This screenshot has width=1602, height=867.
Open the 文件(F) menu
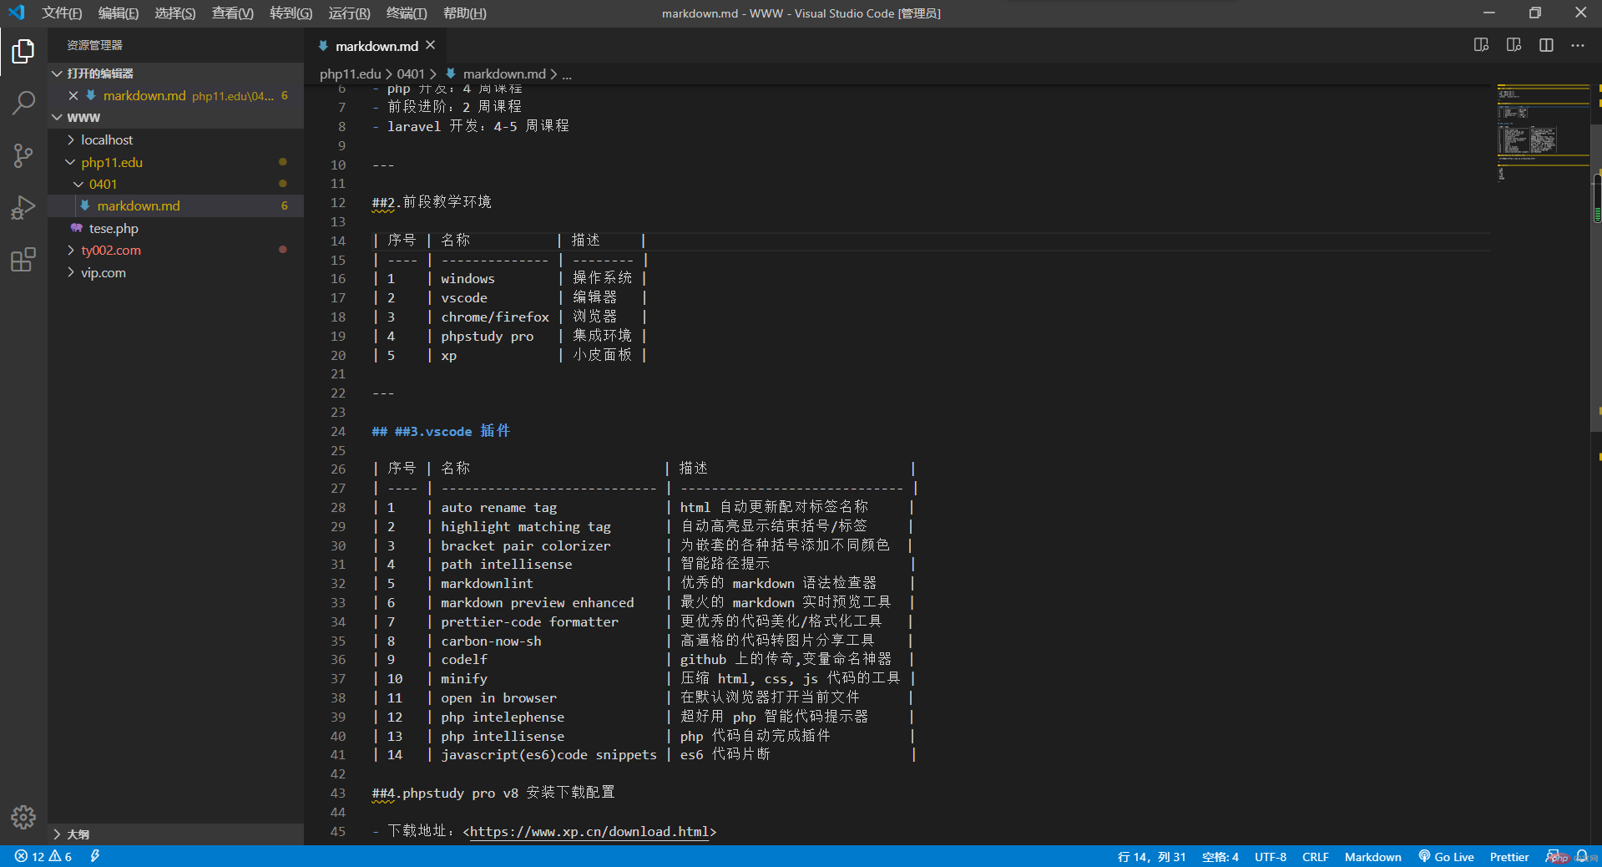(62, 13)
